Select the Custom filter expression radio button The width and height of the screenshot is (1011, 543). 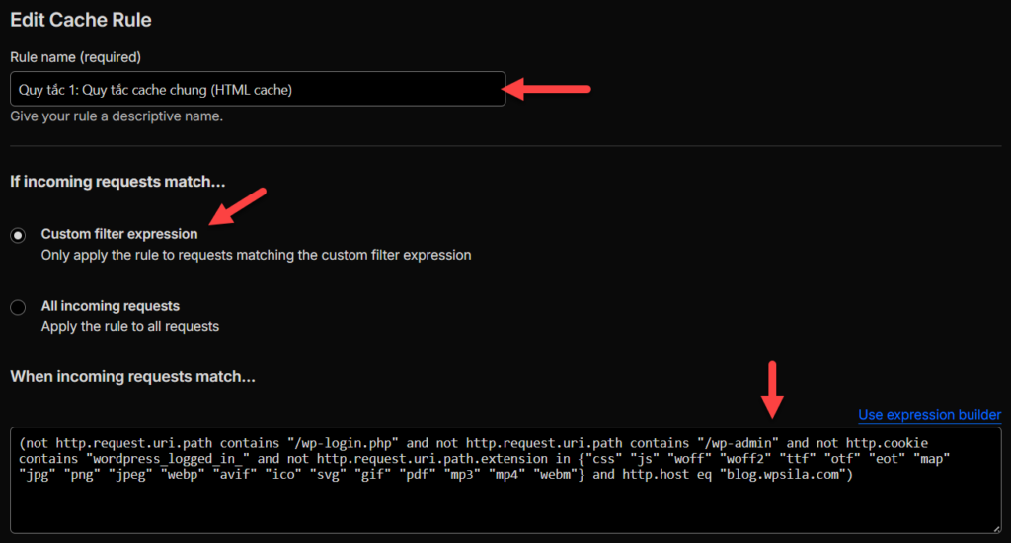point(18,235)
